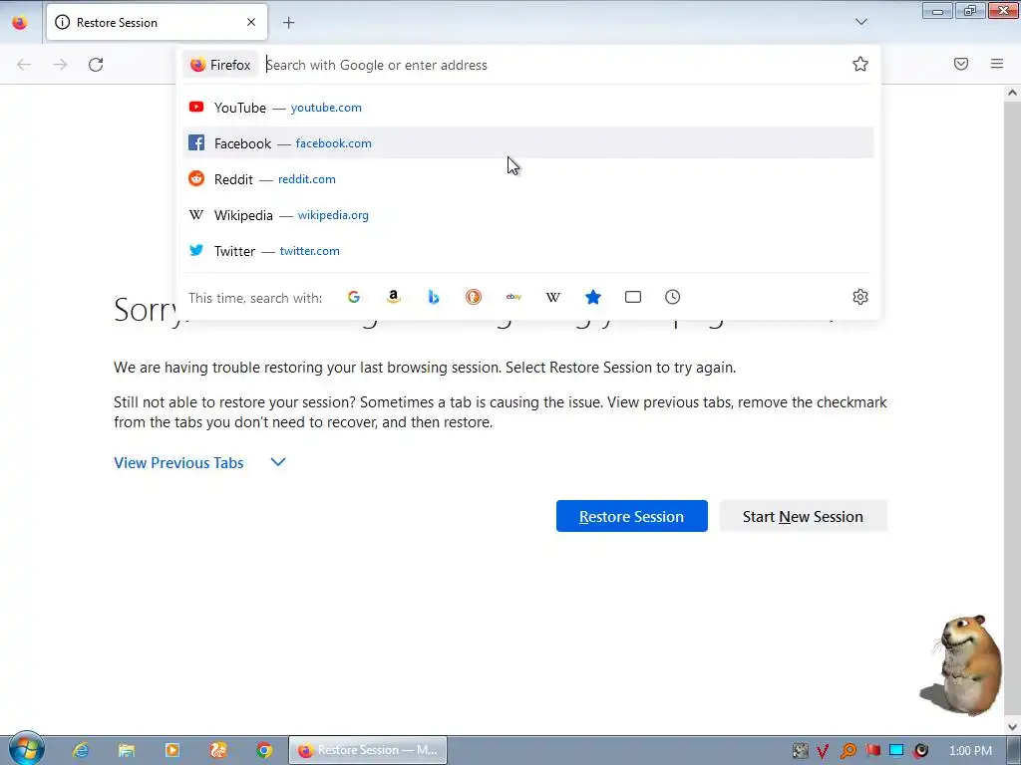Launch UC Browser from taskbar
Image resolution: width=1021 pixels, height=765 pixels.
[x=218, y=750]
